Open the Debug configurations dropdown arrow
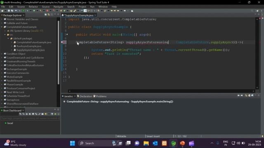Screen dimensions: 264x148 pyautogui.click(x=31, y=11)
